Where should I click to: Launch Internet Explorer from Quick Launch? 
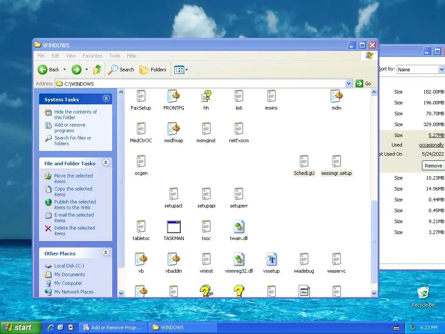(51, 327)
